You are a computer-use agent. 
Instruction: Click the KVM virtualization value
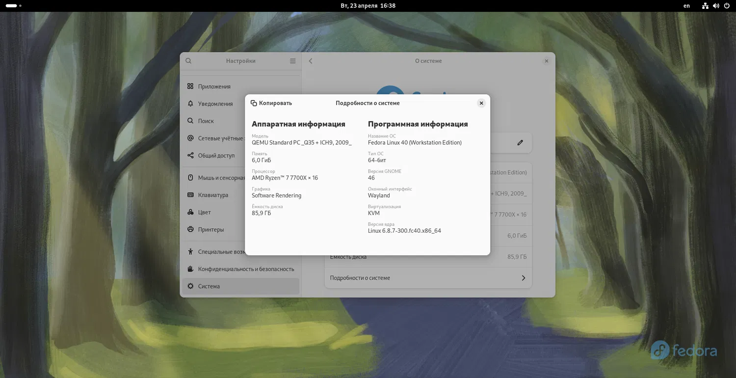click(374, 213)
